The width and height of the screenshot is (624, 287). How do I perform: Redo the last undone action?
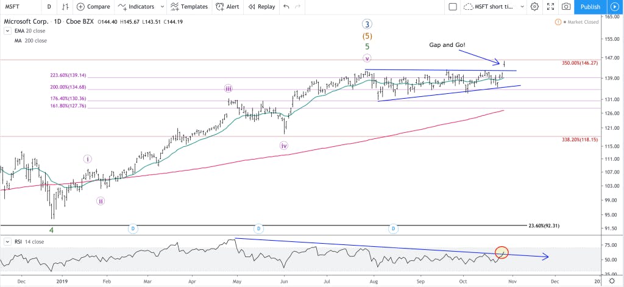pyautogui.click(x=297, y=7)
